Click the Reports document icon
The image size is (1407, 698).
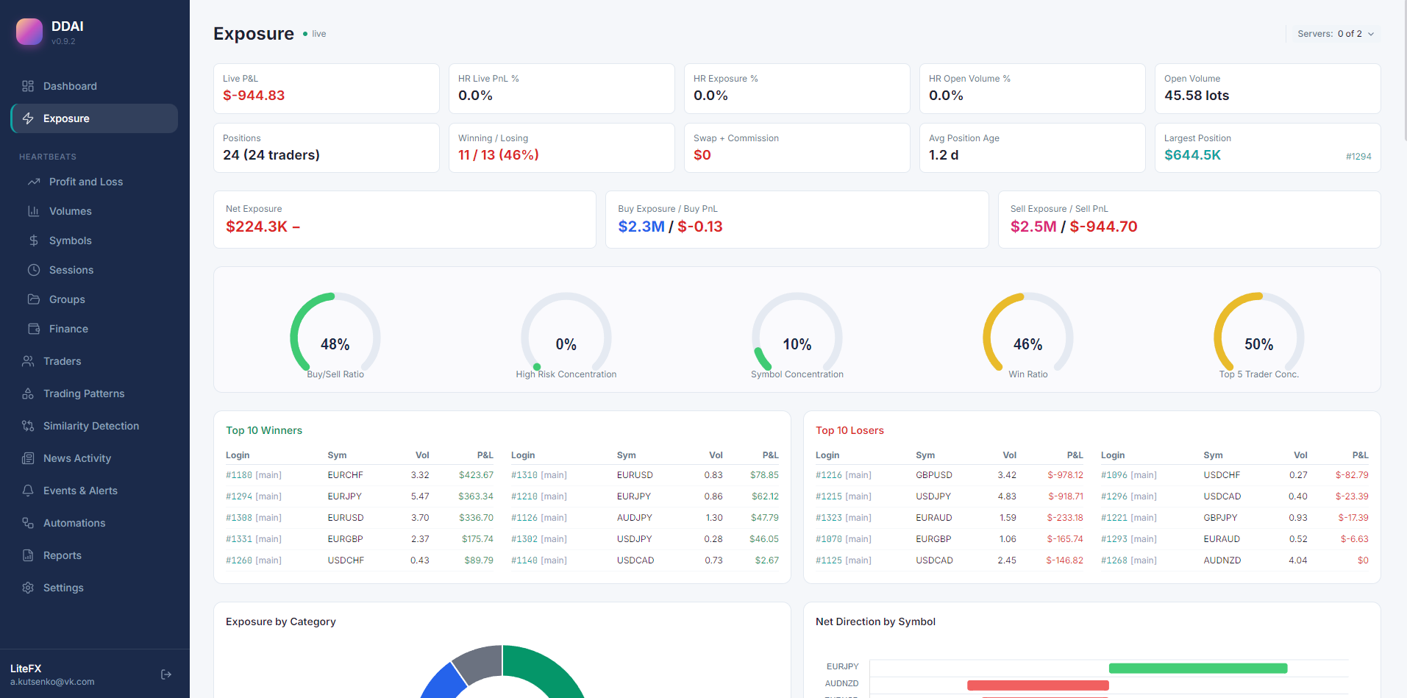(28, 555)
